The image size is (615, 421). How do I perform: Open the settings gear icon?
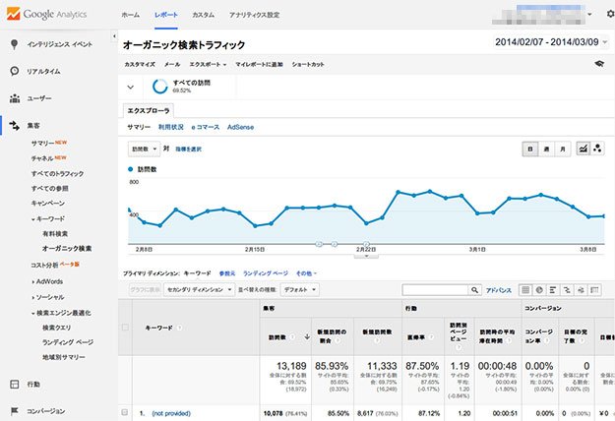point(611,14)
